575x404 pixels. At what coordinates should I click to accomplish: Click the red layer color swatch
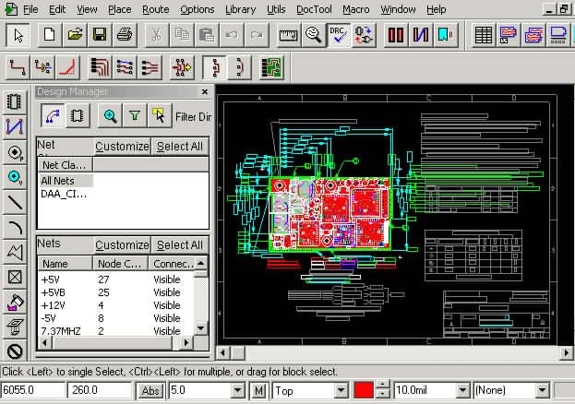click(364, 391)
